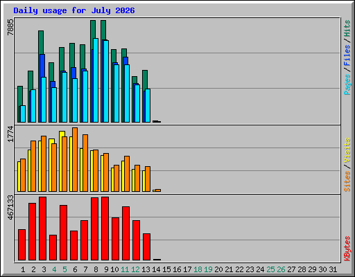
Task: Click the red KBytes bar for day 7
Action: pyautogui.click(x=84, y=240)
